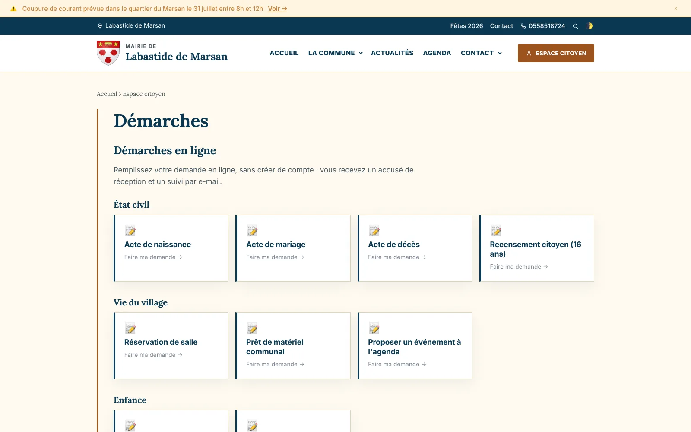The image size is (691, 432).
Task: Click the État civil section heading
Action: [x=131, y=205]
